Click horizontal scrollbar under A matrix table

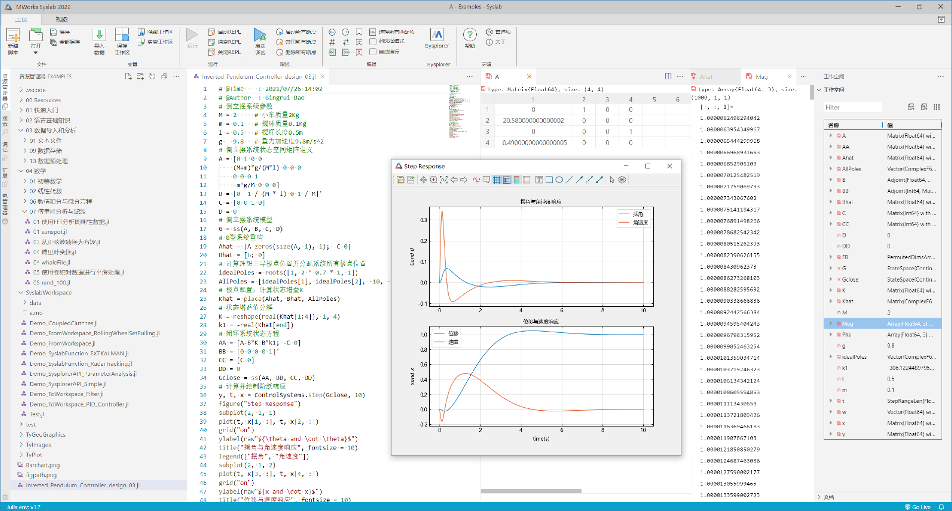(x=531, y=491)
